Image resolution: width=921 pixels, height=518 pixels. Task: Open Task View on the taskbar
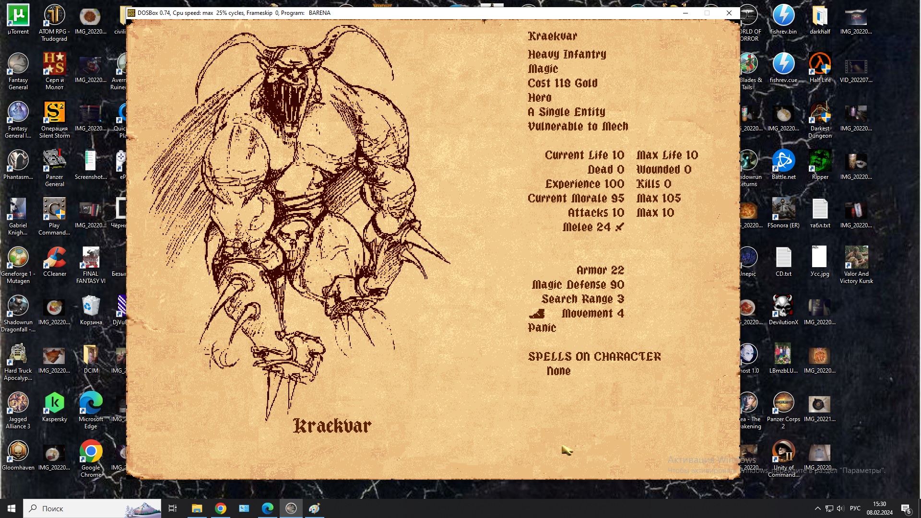[173, 508]
